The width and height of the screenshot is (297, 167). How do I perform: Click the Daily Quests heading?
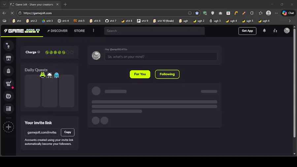(x=36, y=70)
